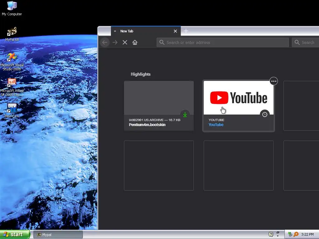Click the IA902901.US.ARCHIVE — 16.7 KB label
The height and width of the screenshot is (239, 319).
click(155, 120)
